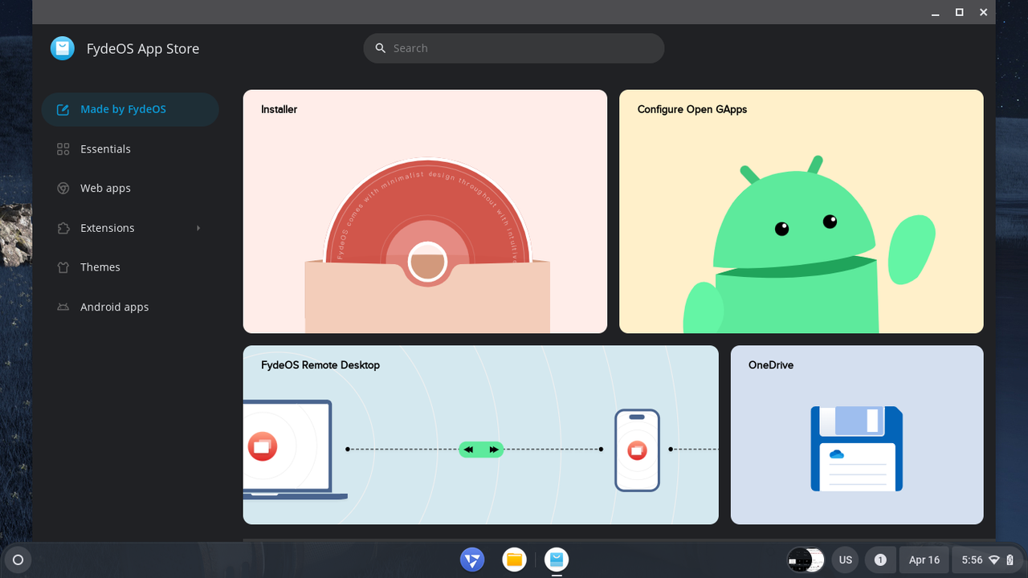Open the blue triangle app in the shelf
Screen dimensions: 1028x578
point(472,560)
